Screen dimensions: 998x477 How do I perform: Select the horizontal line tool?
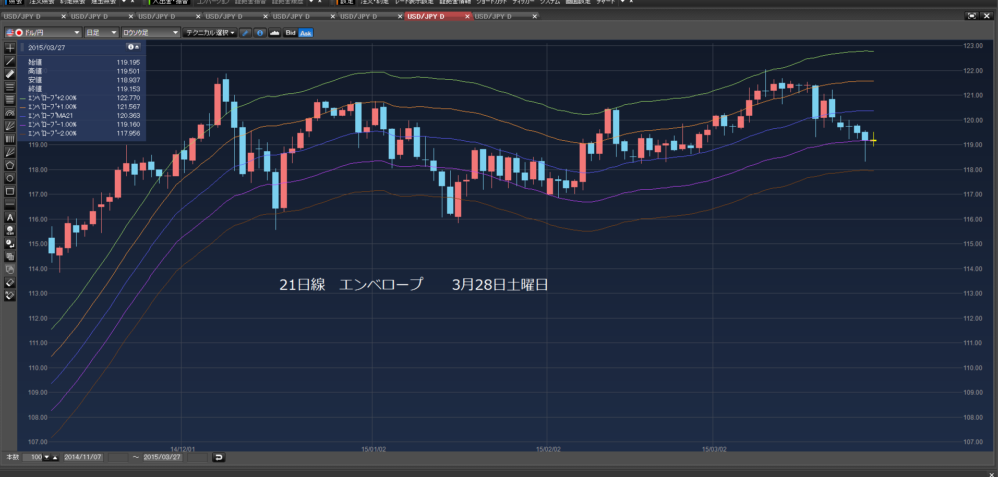click(10, 204)
